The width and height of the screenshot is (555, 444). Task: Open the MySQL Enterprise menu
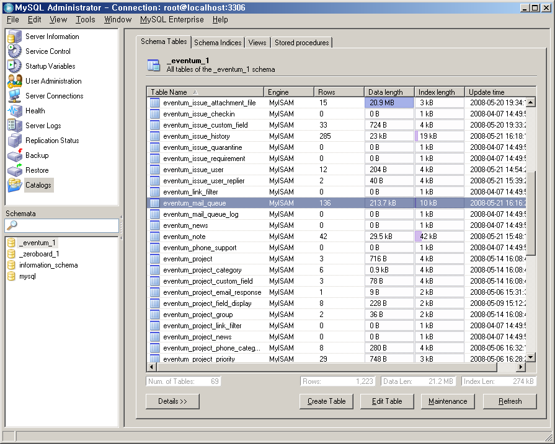click(x=172, y=19)
